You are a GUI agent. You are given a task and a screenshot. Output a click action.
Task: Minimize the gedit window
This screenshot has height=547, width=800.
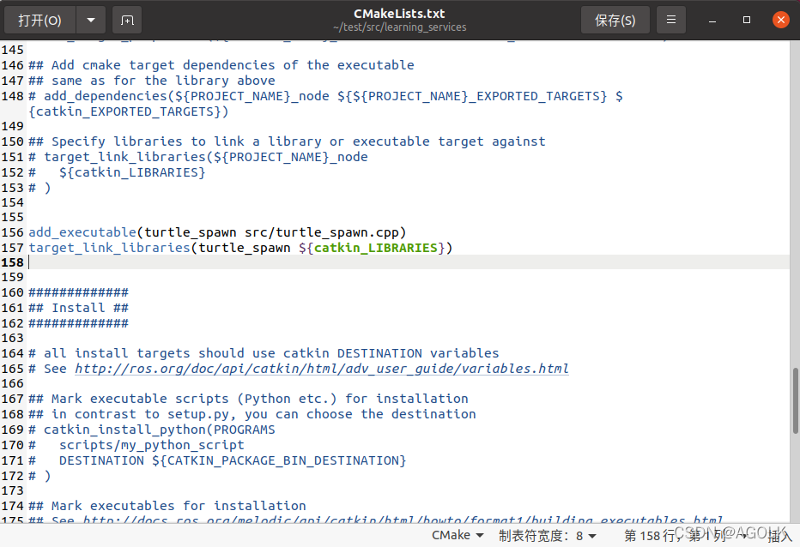712,21
